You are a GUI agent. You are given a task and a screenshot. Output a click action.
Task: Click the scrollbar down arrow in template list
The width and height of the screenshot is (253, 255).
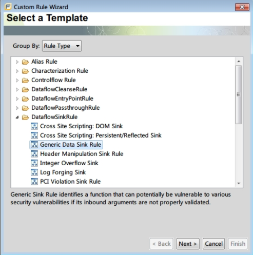[x=239, y=183]
